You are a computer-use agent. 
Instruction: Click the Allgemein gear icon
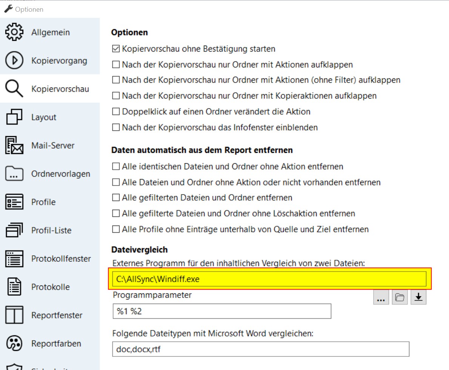[x=14, y=32]
